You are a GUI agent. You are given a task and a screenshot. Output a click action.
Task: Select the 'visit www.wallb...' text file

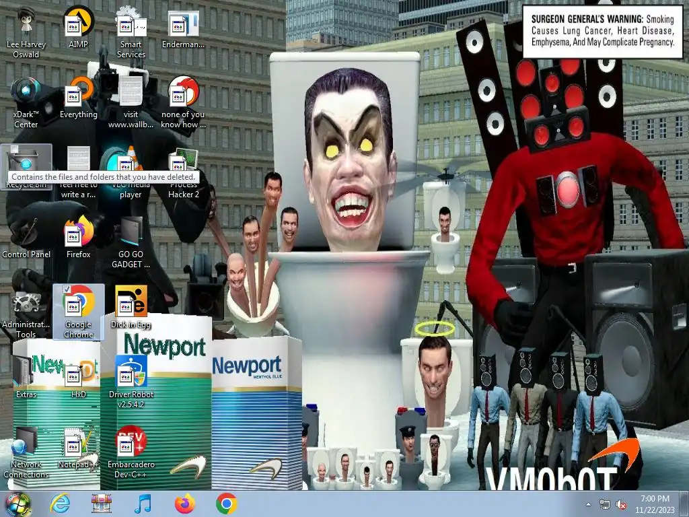point(131,103)
